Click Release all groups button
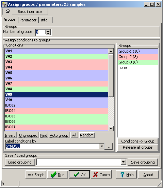 [x=138, y=147]
